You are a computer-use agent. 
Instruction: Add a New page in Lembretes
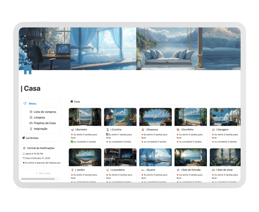tap(43, 173)
